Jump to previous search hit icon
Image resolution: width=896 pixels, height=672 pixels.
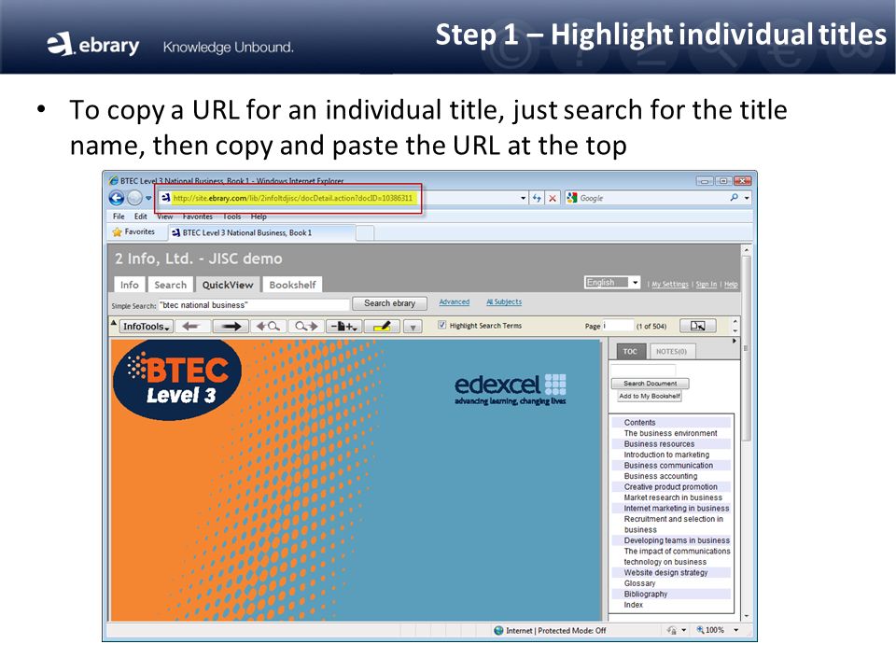(x=268, y=327)
